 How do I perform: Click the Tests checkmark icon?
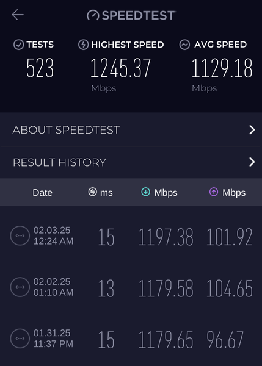19,45
